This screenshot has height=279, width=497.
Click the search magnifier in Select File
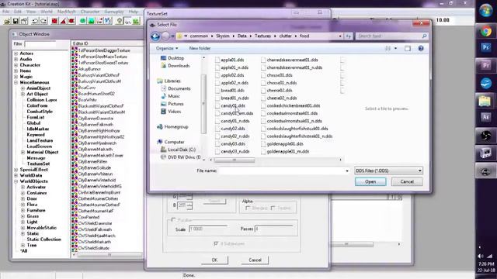(x=424, y=36)
